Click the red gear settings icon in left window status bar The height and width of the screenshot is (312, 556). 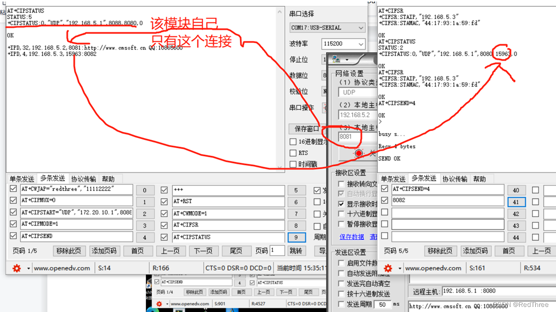(x=17, y=269)
